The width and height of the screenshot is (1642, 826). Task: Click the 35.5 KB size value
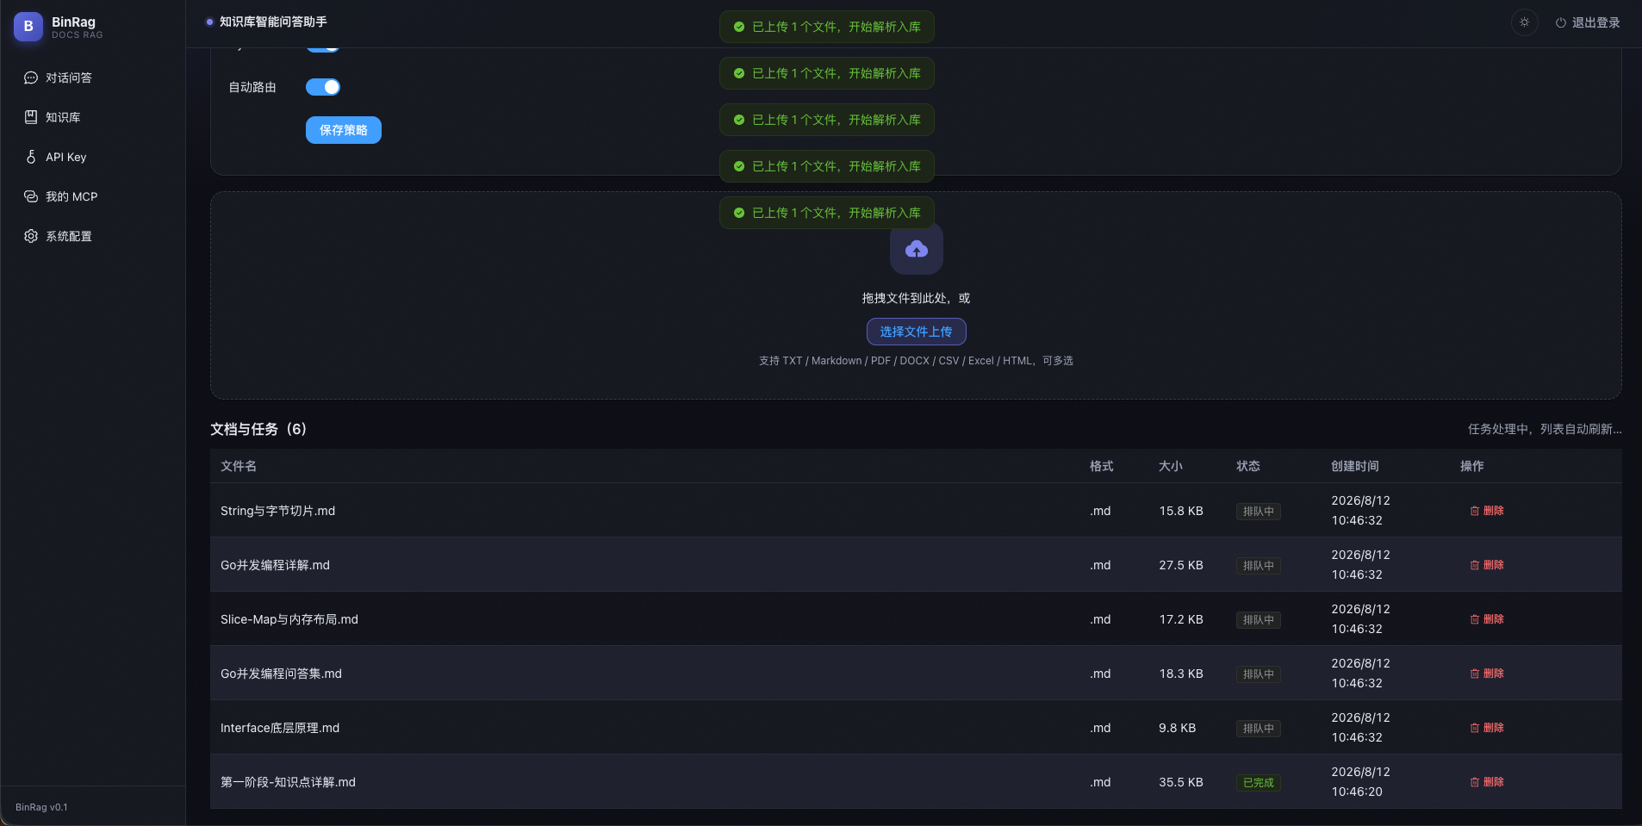tap(1181, 782)
